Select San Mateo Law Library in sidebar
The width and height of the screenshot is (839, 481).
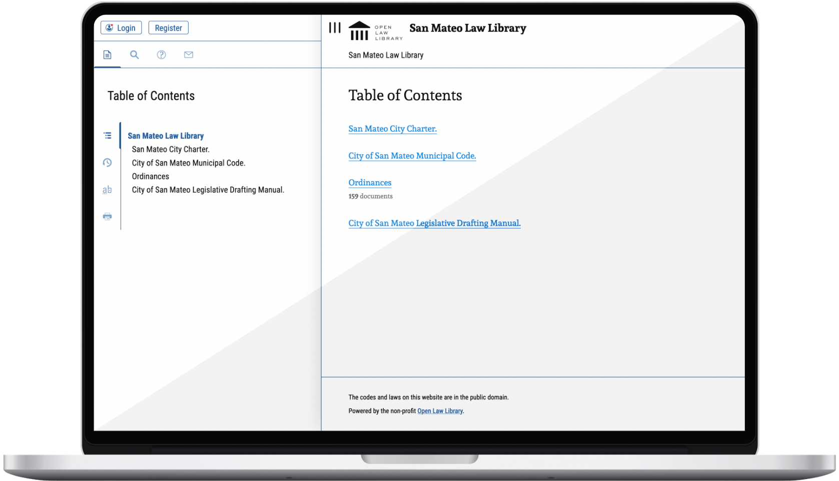coord(166,136)
